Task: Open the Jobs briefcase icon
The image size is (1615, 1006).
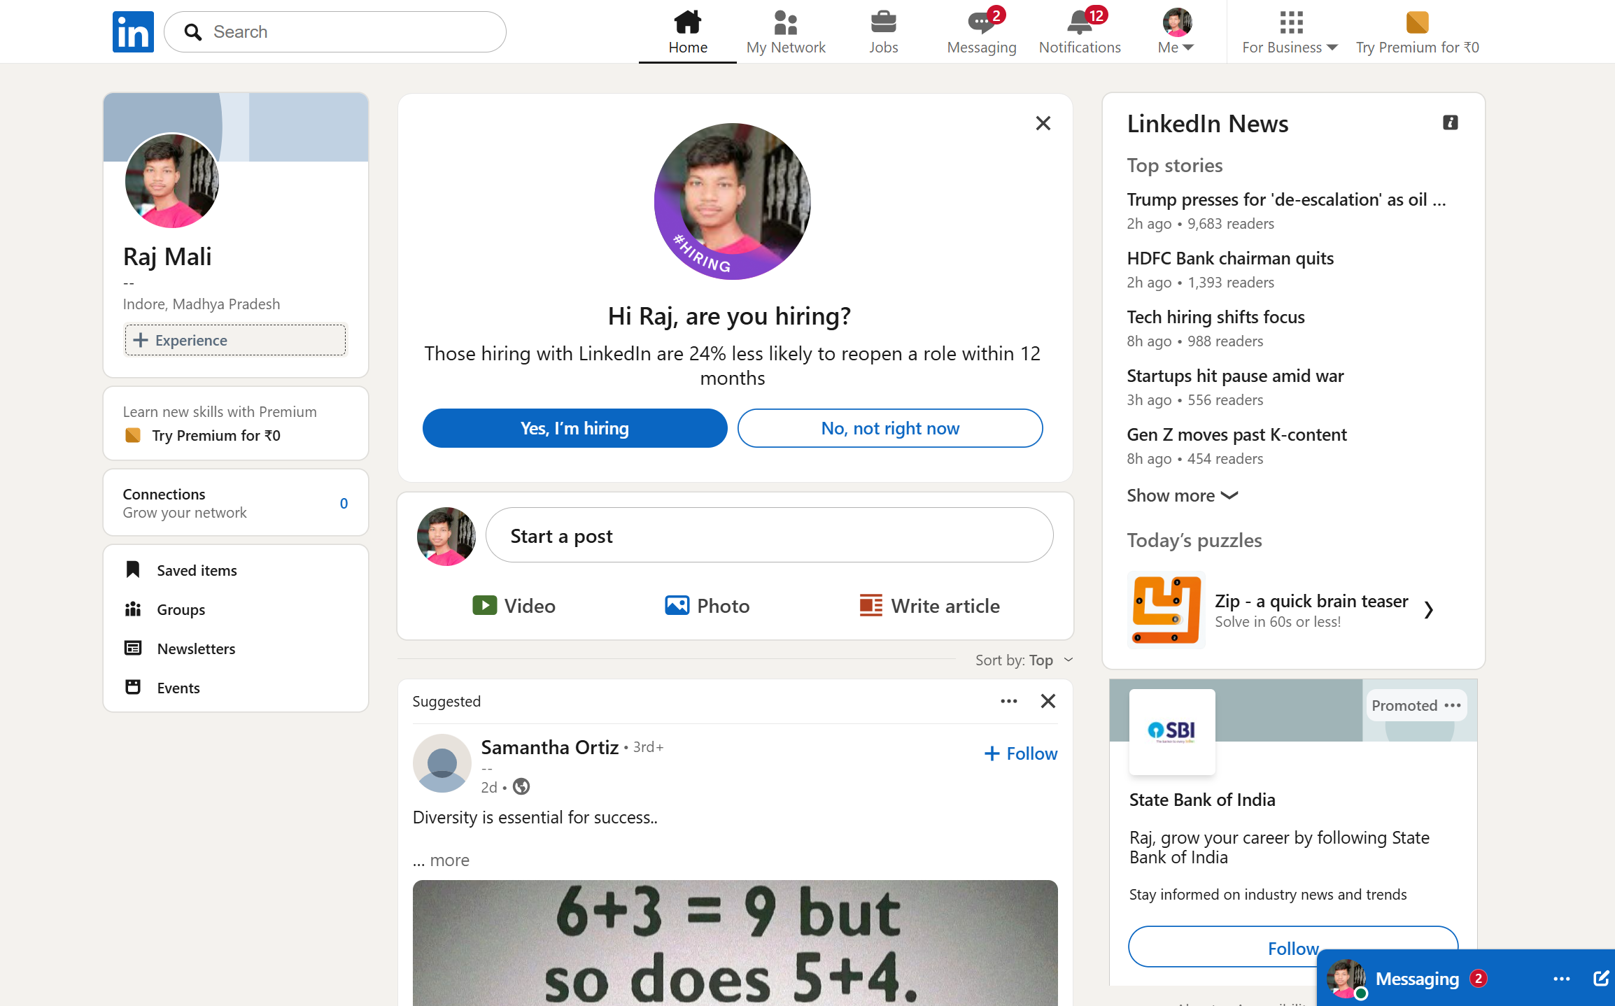Action: (883, 22)
